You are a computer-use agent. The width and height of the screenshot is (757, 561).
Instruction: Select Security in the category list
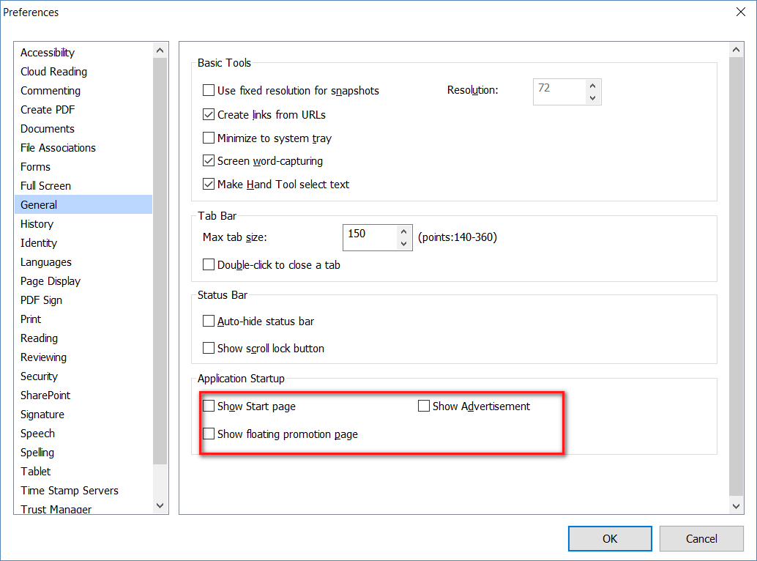point(39,376)
